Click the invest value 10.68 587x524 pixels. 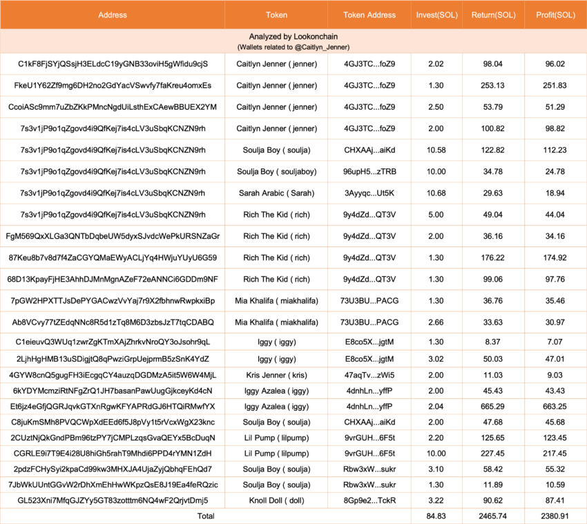tap(436, 193)
